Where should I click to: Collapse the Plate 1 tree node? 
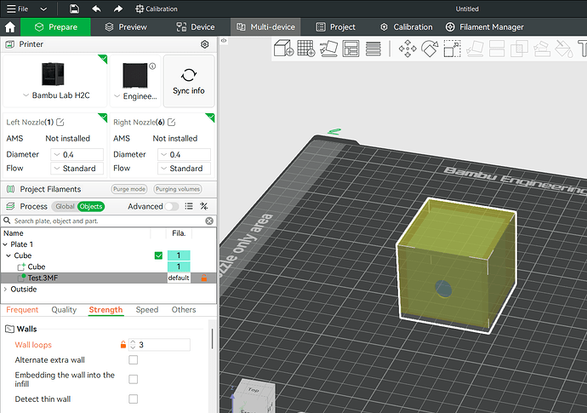coord(5,244)
